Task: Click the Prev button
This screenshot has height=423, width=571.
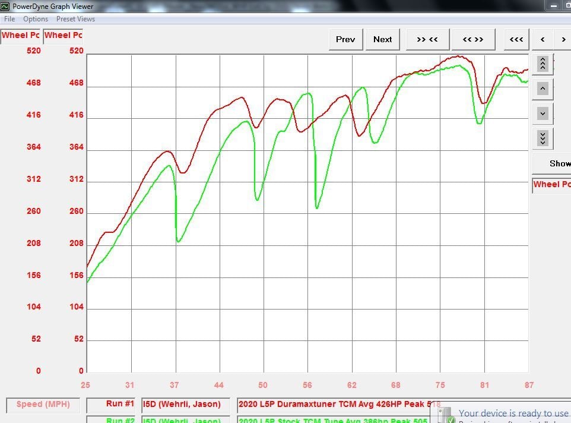Action: pyautogui.click(x=345, y=39)
